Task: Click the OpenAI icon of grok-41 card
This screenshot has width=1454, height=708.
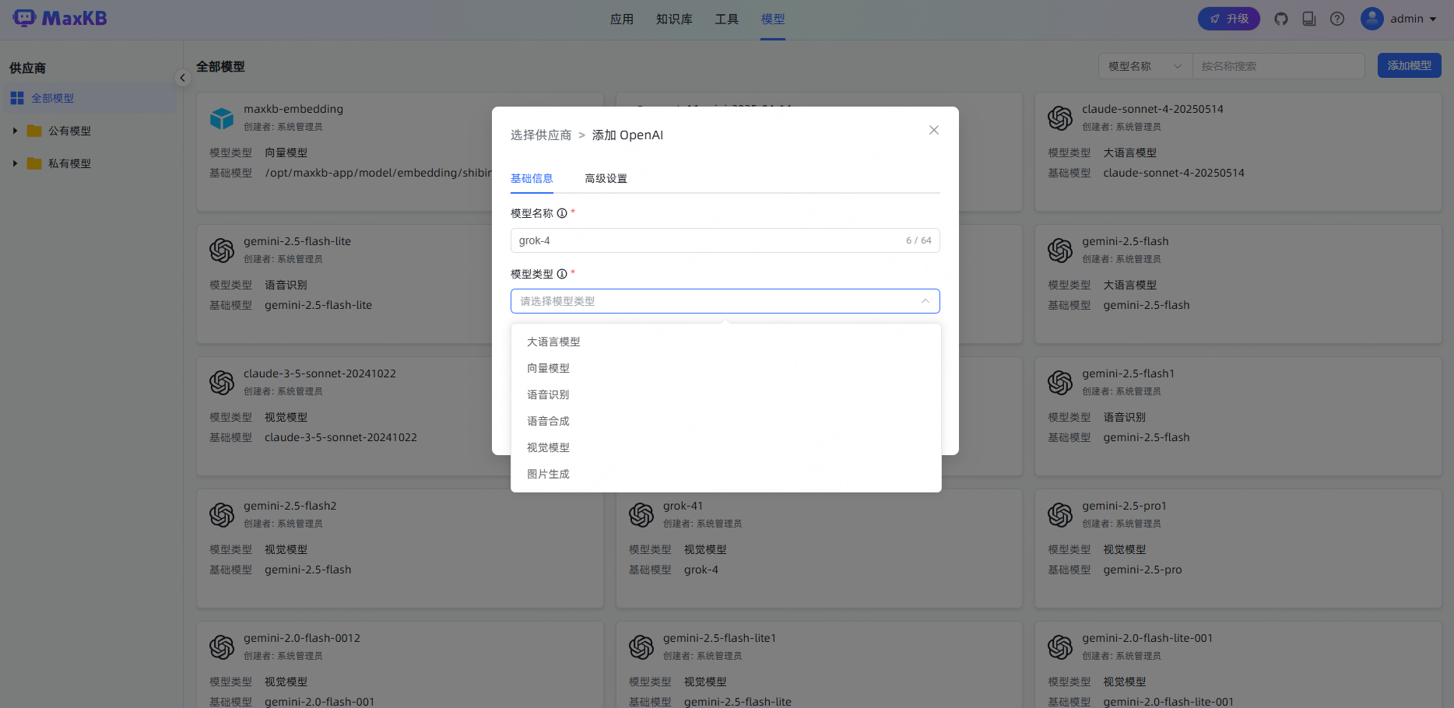Action: click(x=641, y=515)
